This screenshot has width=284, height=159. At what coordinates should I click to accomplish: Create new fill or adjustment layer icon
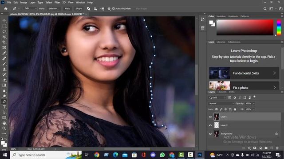pos(260,148)
